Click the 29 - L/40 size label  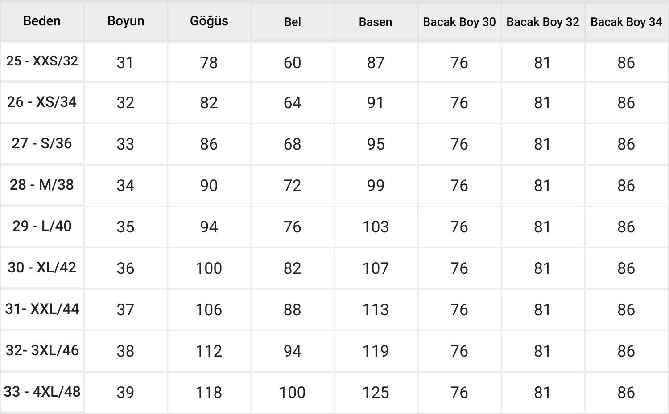(x=42, y=226)
